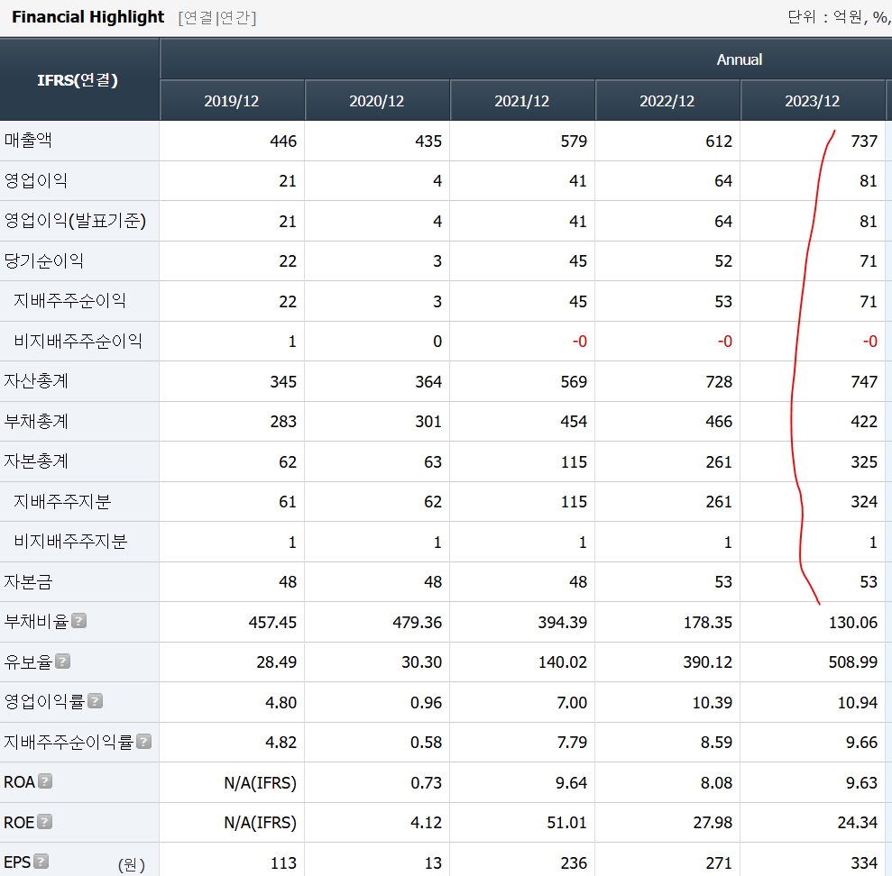The image size is (892, 876).
Task: Click the 2021/12 부채총계 value 454
Action: pyautogui.click(x=574, y=422)
